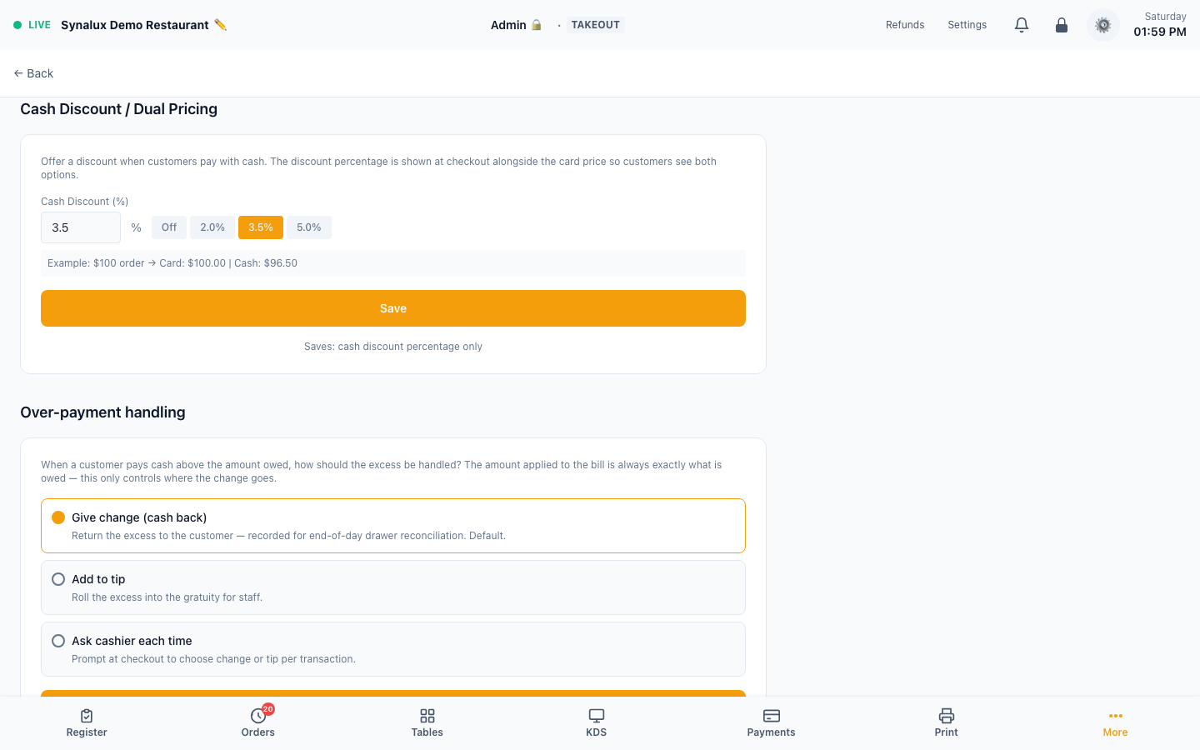This screenshot has width=1200, height=750.
Task: Click the lock screen icon in header
Action: point(1062,25)
